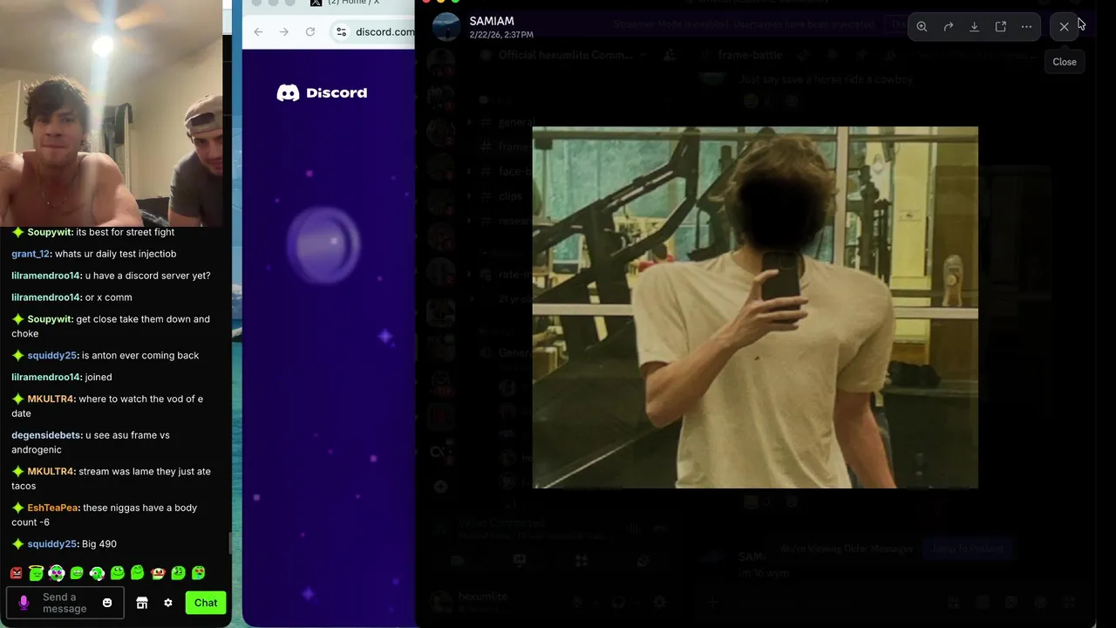Image resolution: width=1116 pixels, height=628 pixels.
Task: Close the Discord image viewer
Action: (x=1064, y=26)
